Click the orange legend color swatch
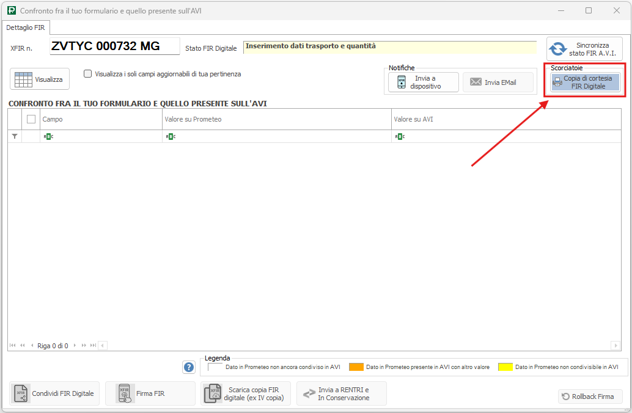 pyautogui.click(x=356, y=367)
